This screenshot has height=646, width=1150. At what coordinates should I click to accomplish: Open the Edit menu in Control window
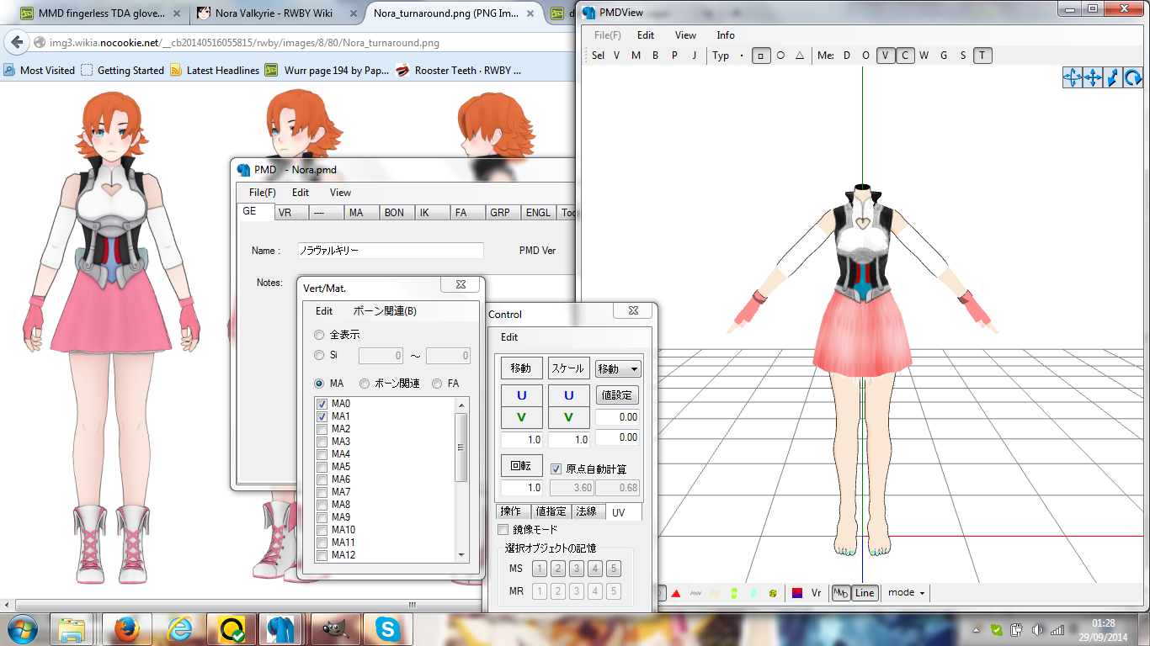[x=509, y=337]
